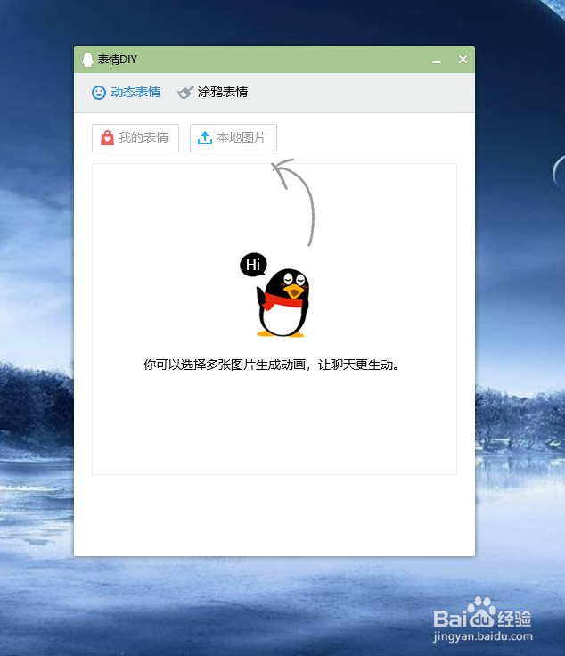Click the QQ penguin logo in title bar
Image resolution: width=565 pixels, height=656 pixels.
tap(88, 60)
